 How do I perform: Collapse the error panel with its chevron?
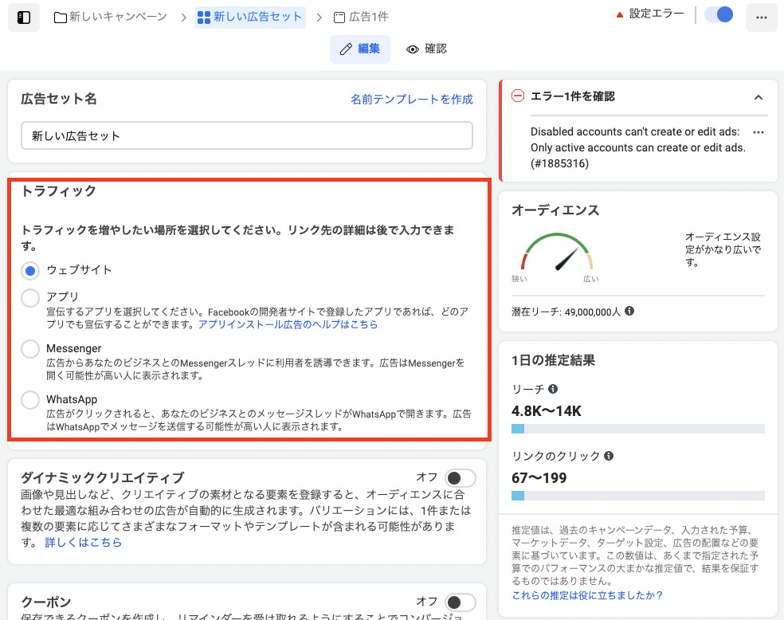point(759,97)
